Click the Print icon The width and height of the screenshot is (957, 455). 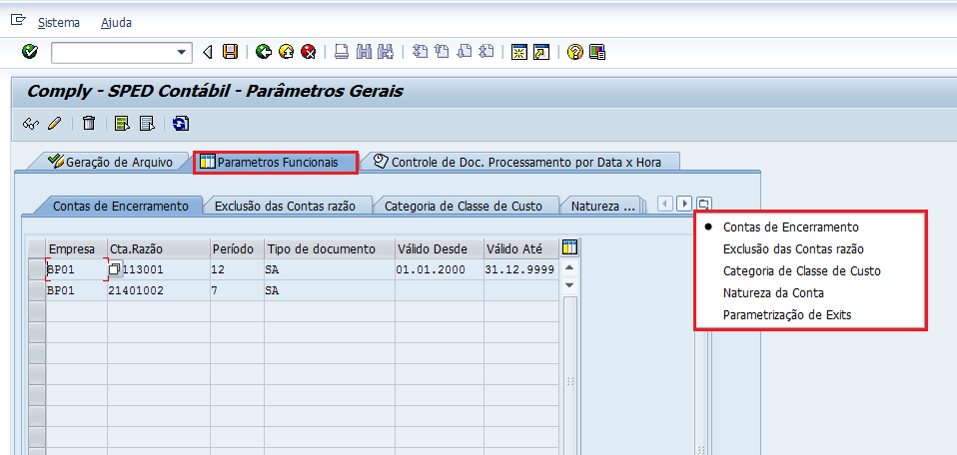click(342, 52)
